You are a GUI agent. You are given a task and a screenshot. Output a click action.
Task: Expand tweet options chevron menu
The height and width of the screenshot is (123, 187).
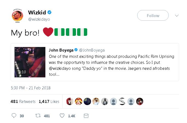[x=177, y=15]
